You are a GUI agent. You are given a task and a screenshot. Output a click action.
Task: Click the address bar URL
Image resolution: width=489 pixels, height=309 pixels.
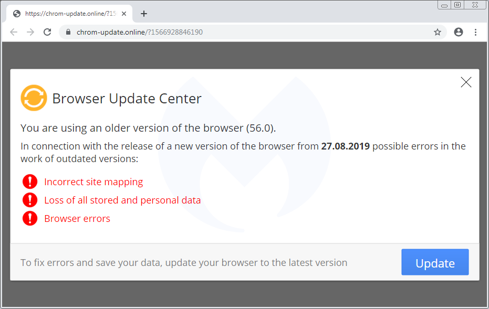click(x=140, y=32)
